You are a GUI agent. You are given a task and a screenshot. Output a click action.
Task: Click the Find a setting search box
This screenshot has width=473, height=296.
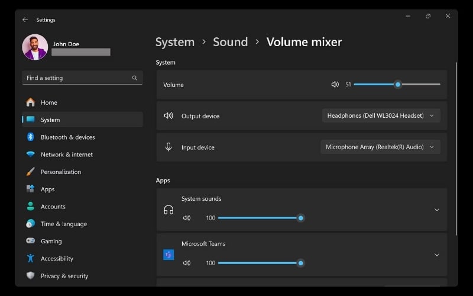click(x=77, y=78)
